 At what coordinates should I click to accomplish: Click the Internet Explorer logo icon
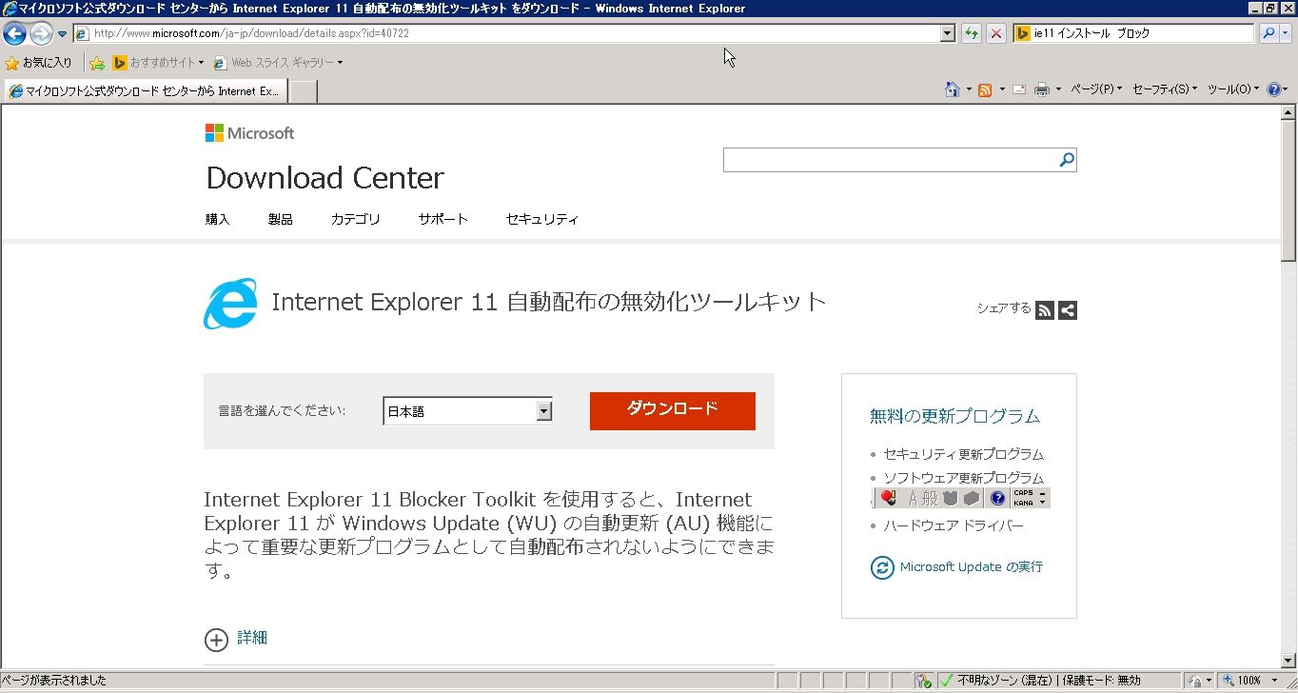pos(230,304)
